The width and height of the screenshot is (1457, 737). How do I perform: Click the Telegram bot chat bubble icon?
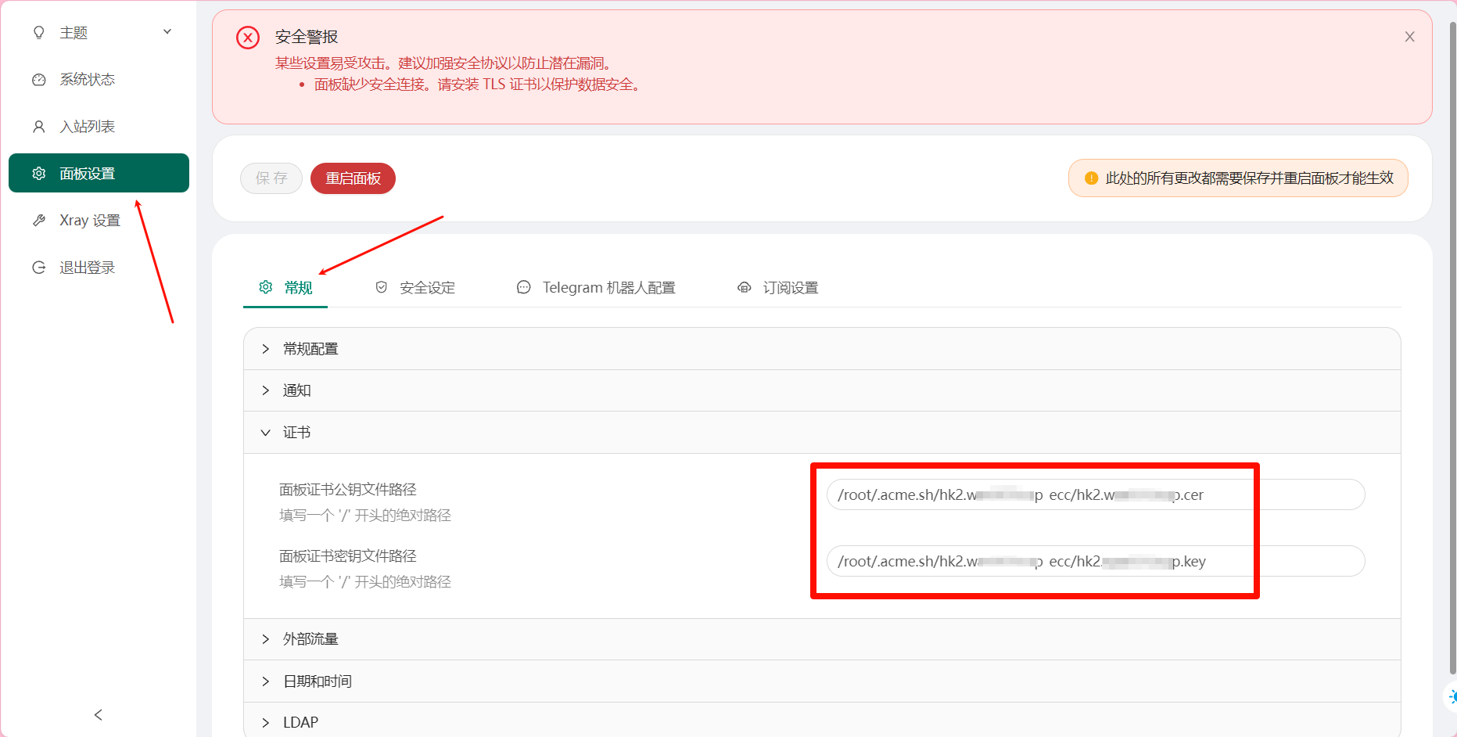pyautogui.click(x=523, y=287)
